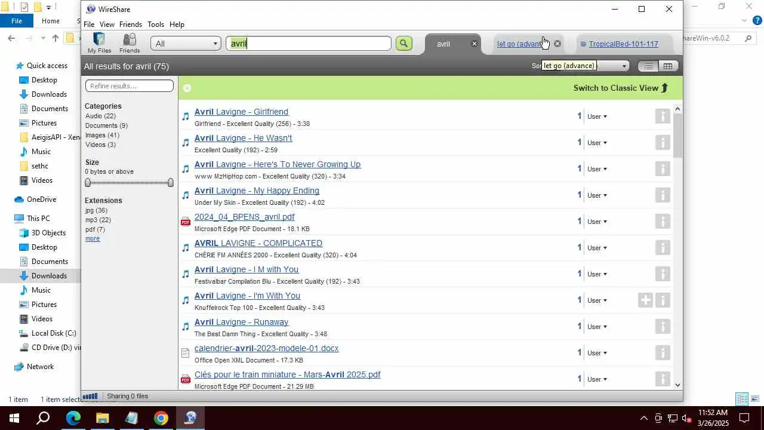Open the Help menu
The image size is (764, 430).
tap(177, 24)
